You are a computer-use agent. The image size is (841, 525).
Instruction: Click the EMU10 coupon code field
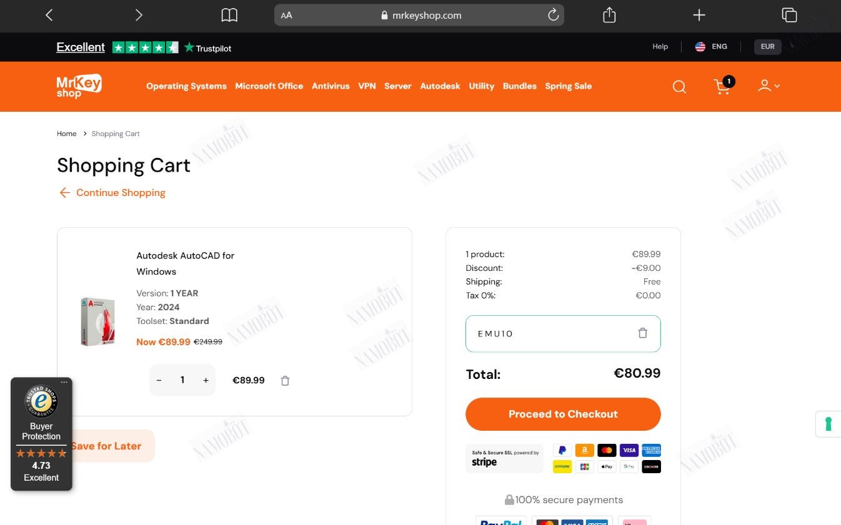pyautogui.click(x=563, y=333)
